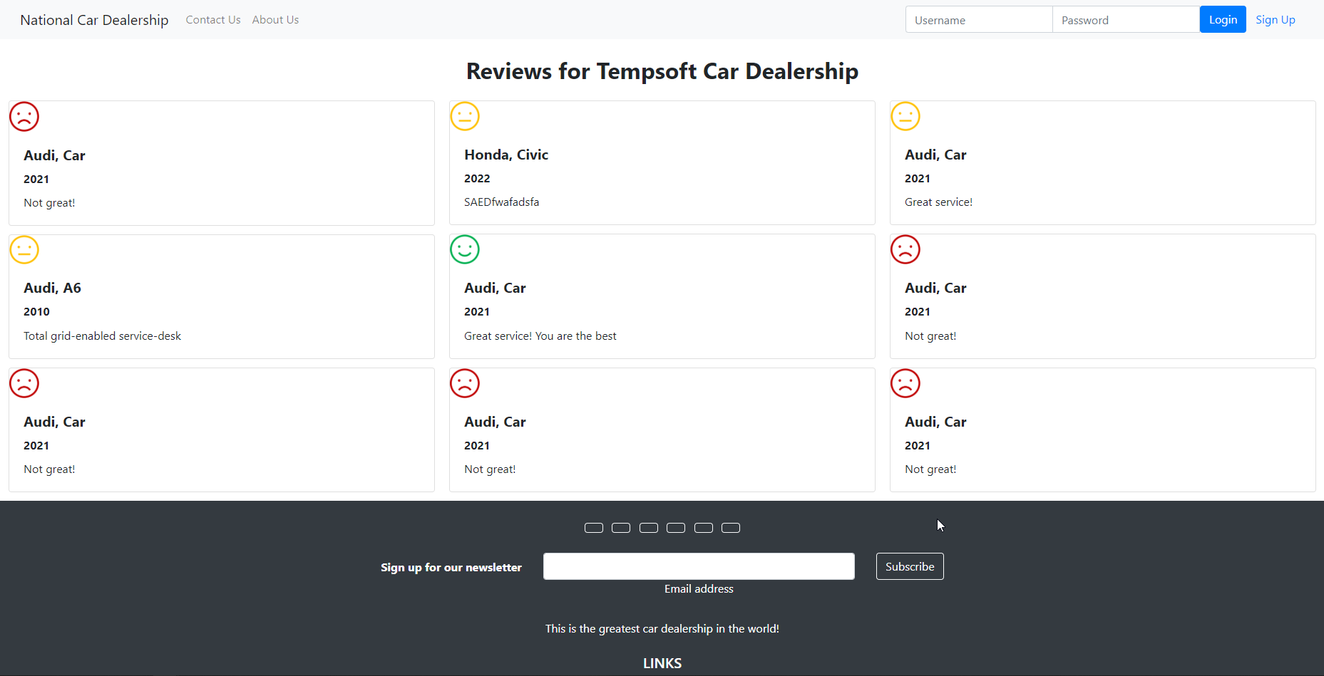Click 'Total grid-enabled service-desk' review text
Viewport: 1324px width, 676px height.
click(102, 336)
